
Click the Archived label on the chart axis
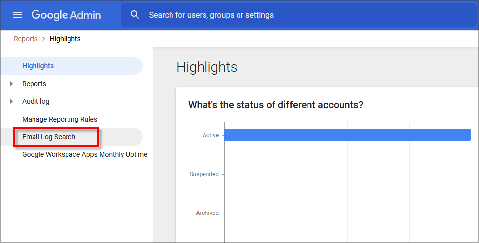pyautogui.click(x=207, y=213)
